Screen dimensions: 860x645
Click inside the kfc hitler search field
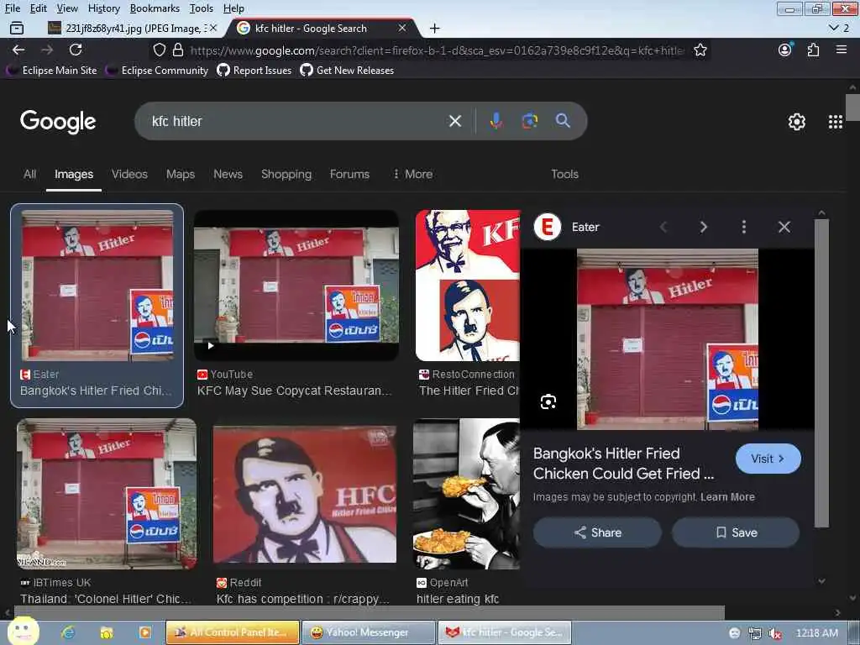[296, 121]
